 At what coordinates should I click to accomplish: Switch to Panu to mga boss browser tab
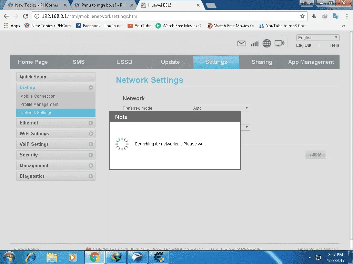pos(103,5)
